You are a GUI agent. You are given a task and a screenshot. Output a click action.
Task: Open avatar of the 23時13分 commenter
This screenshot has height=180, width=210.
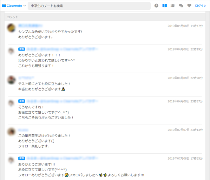[x=11, y=132]
